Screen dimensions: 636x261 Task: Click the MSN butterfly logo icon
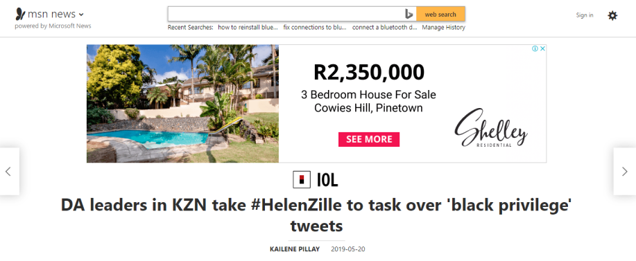click(x=20, y=14)
